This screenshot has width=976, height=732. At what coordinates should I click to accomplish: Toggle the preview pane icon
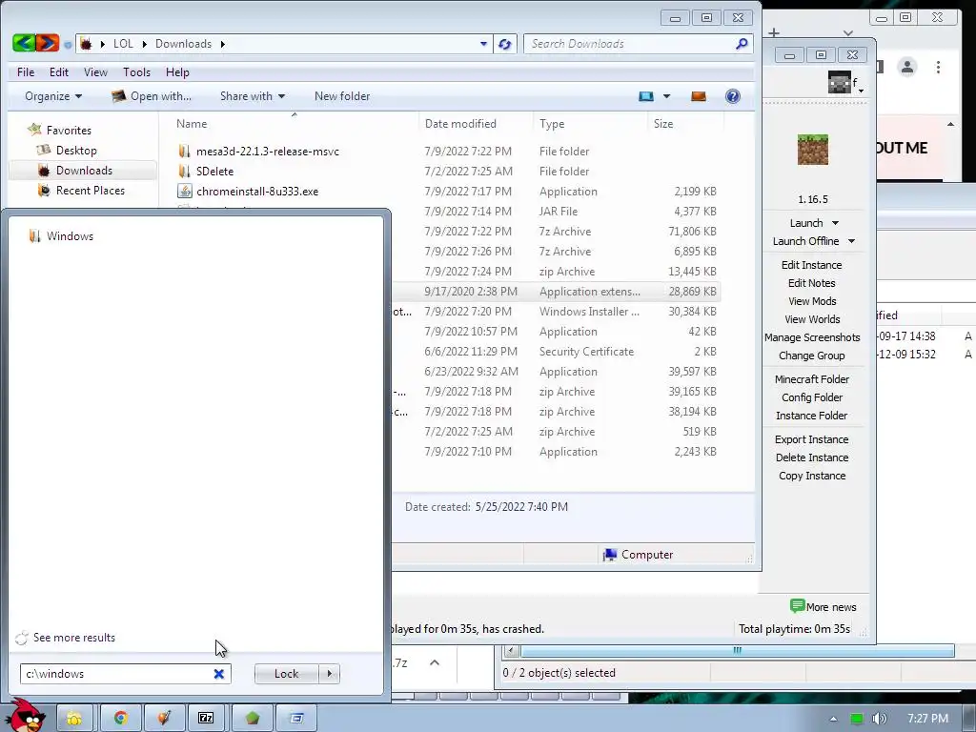coord(699,96)
